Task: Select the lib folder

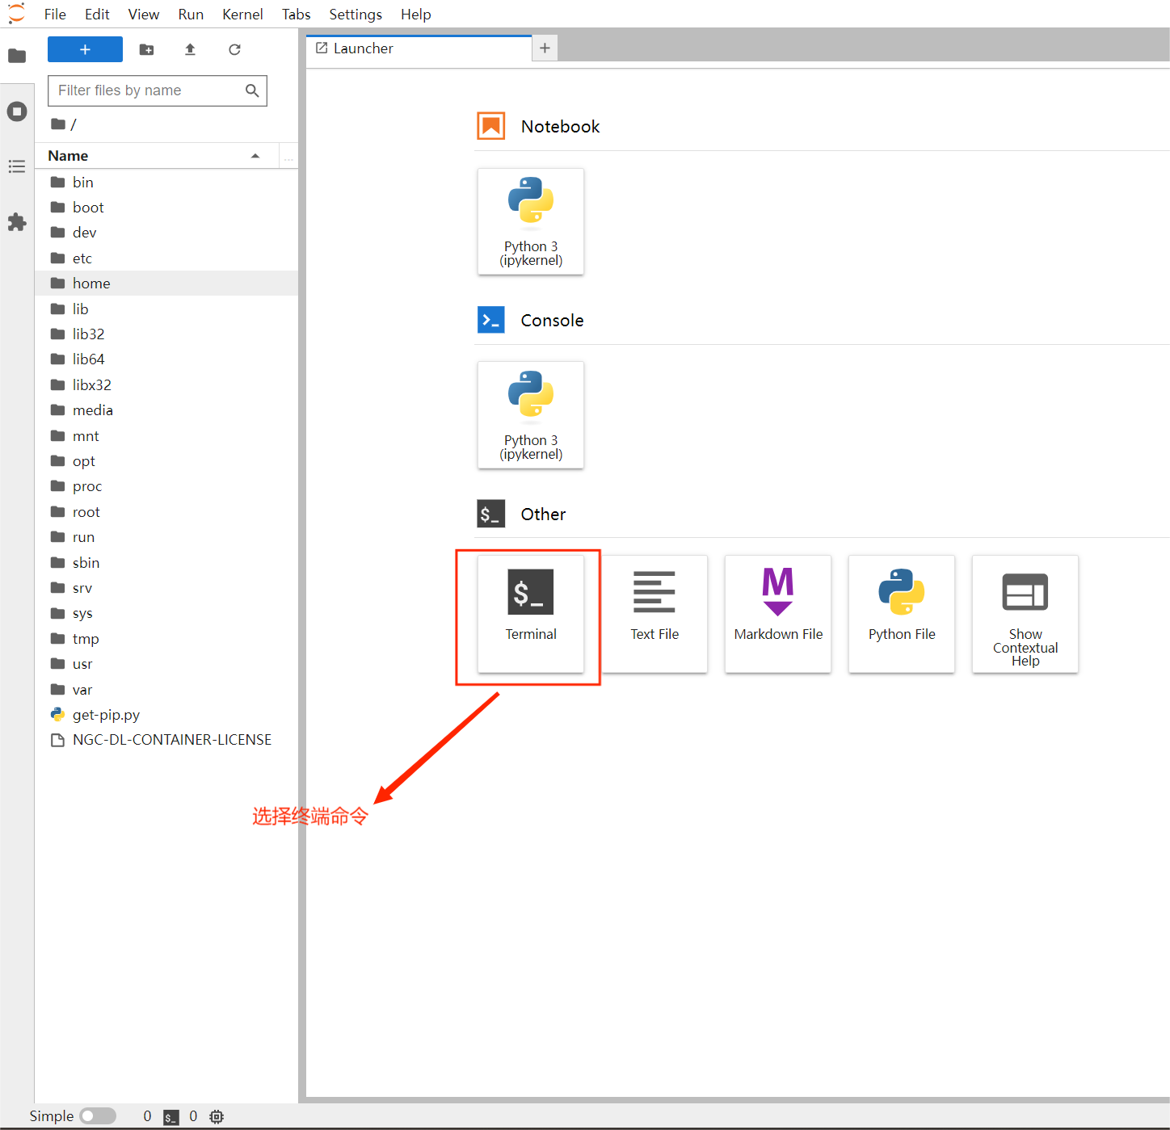Action: coord(166,309)
